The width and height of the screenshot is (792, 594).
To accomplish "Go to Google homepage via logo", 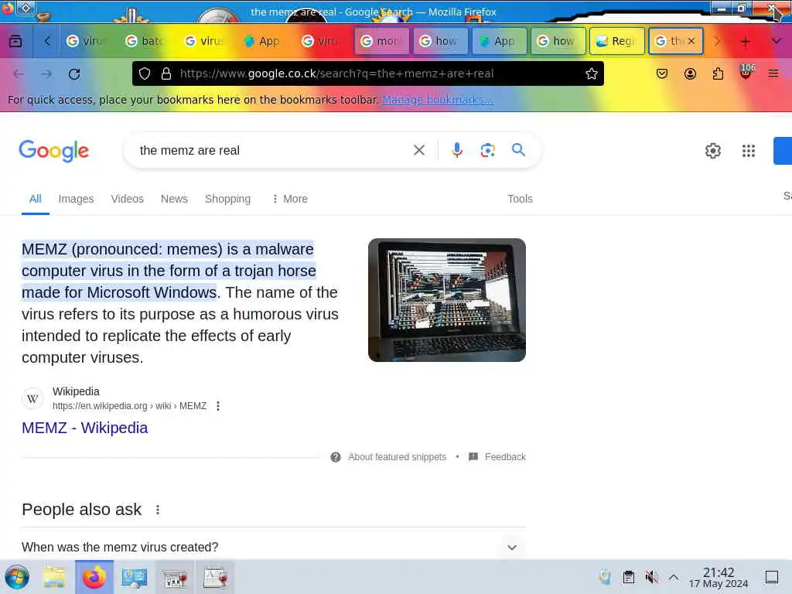I will (53, 151).
